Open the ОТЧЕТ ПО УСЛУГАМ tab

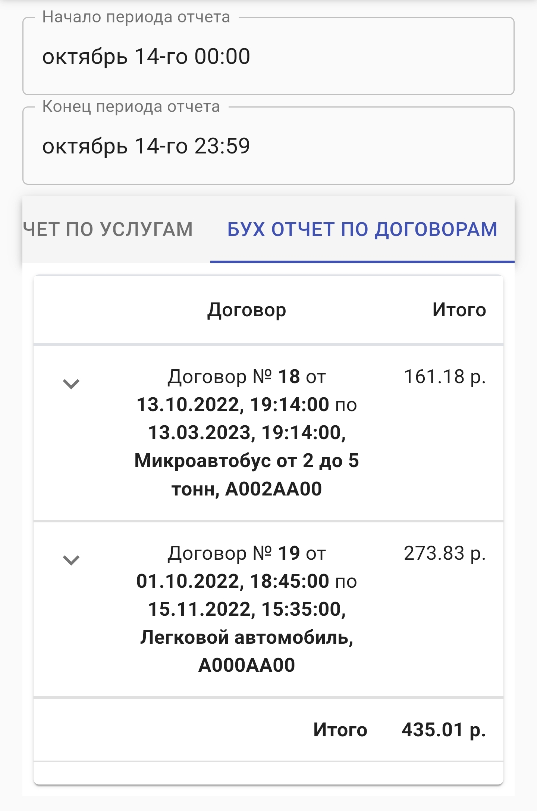(x=108, y=229)
